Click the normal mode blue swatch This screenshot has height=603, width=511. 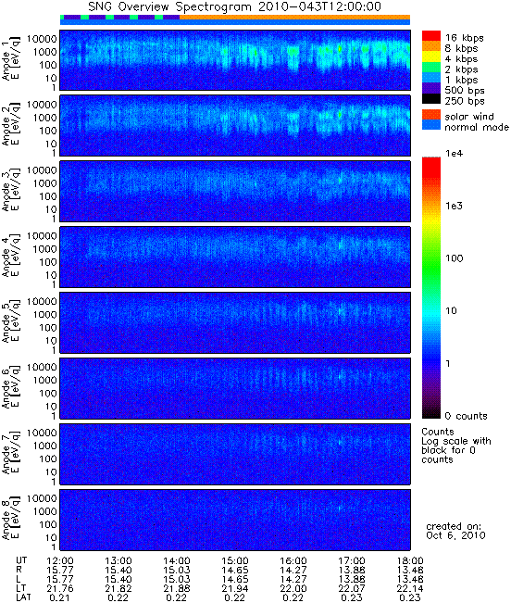(x=431, y=125)
